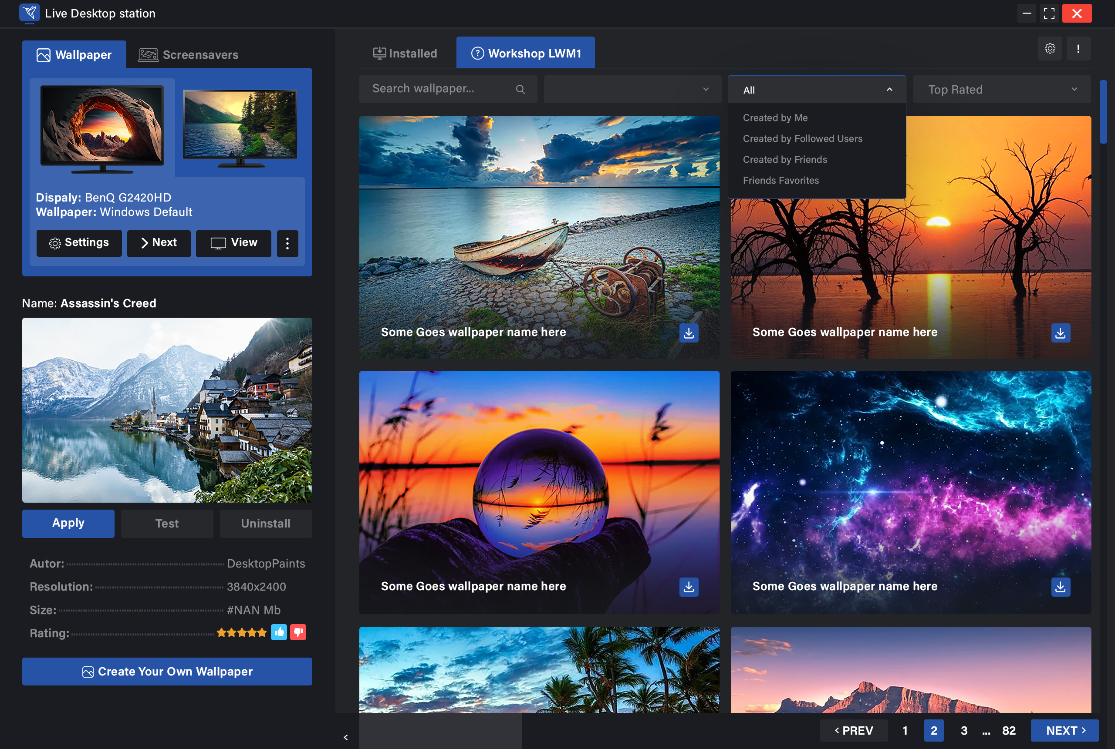This screenshot has width=1115, height=749.
Task: Give a thumbs down to Assassin's Creed wallpaper
Action: click(x=298, y=632)
